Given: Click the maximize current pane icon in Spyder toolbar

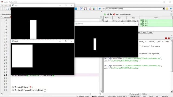Looking at the screenshot, I should click(81, 9).
